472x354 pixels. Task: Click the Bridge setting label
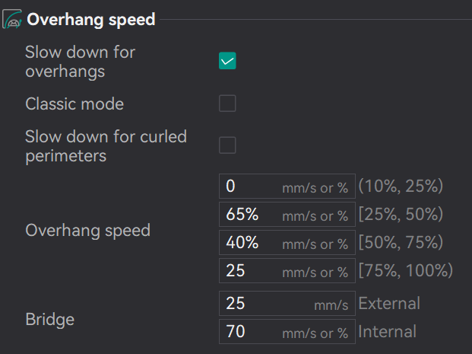(49, 319)
